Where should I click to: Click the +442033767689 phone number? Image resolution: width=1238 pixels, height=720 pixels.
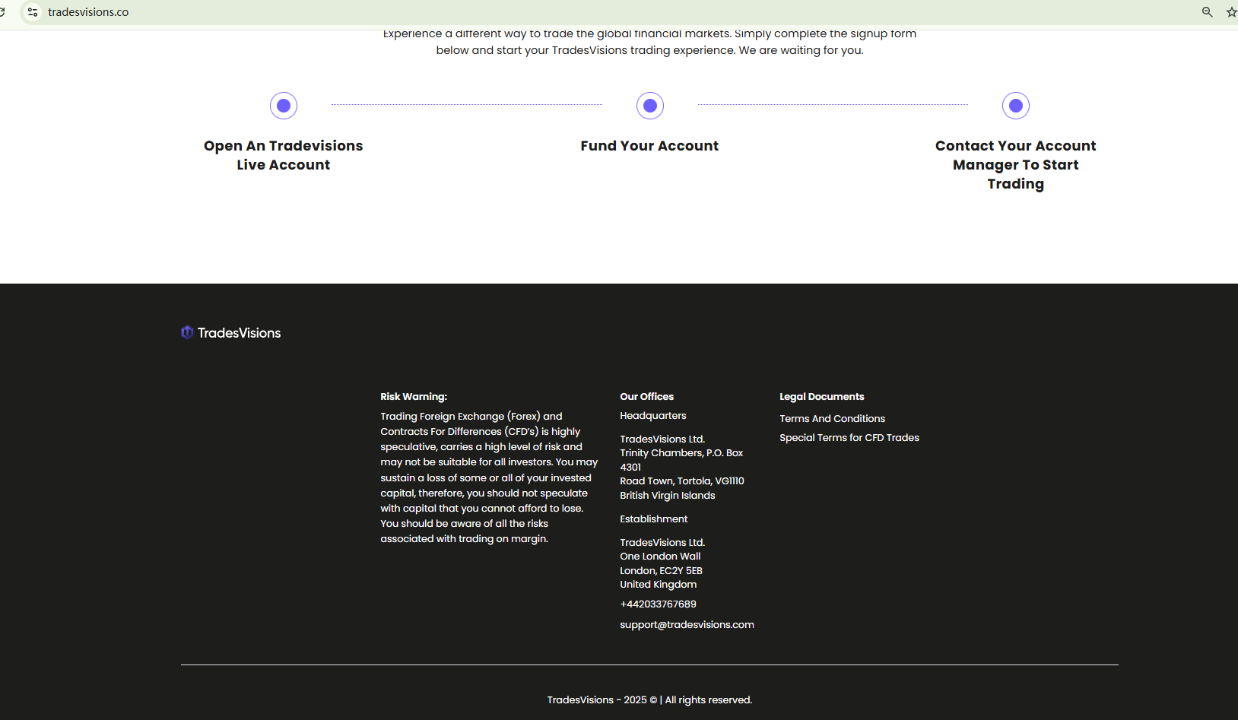(x=658, y=604)
